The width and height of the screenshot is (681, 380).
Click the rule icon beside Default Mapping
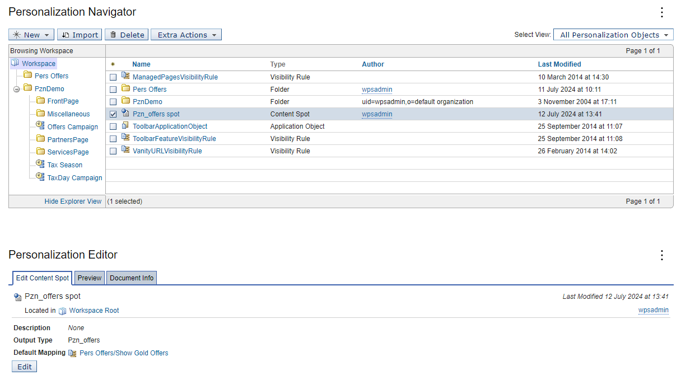pos(72,353)
